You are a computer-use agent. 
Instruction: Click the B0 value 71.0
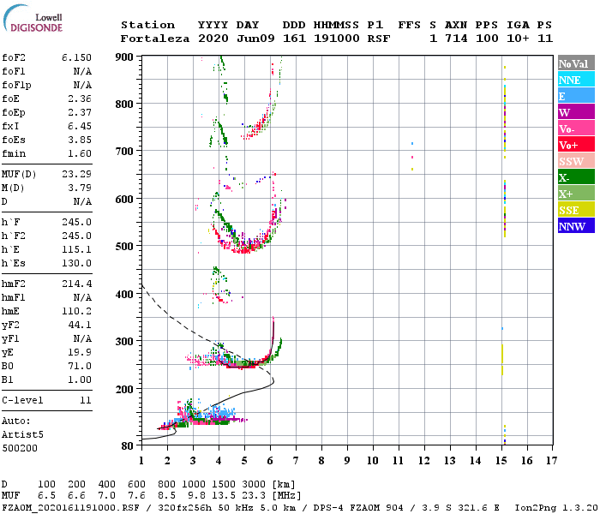coord(80,366)
